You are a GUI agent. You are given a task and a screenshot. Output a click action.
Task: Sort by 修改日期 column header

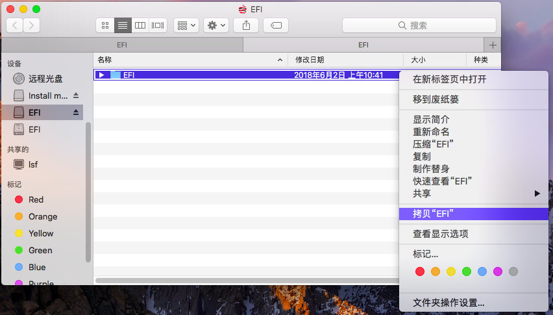345,60
